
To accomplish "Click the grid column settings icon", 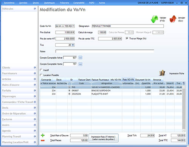I will (184, 83).
